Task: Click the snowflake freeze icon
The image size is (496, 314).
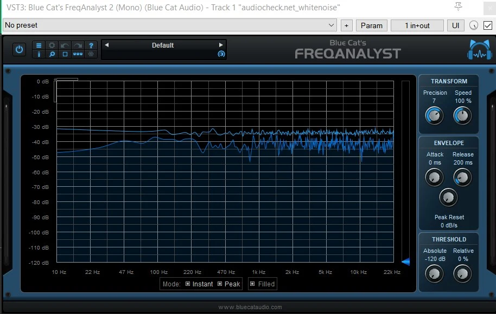Action: point(91,54)
